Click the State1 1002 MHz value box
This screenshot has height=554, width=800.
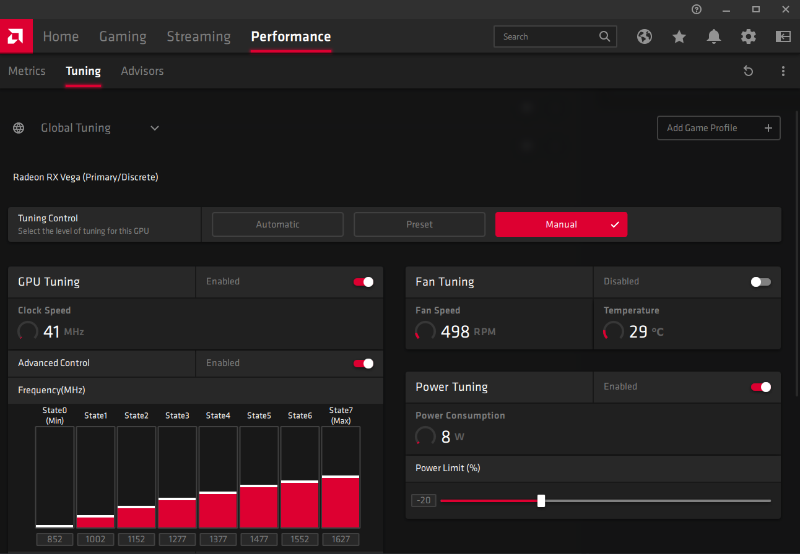[95, 539]
